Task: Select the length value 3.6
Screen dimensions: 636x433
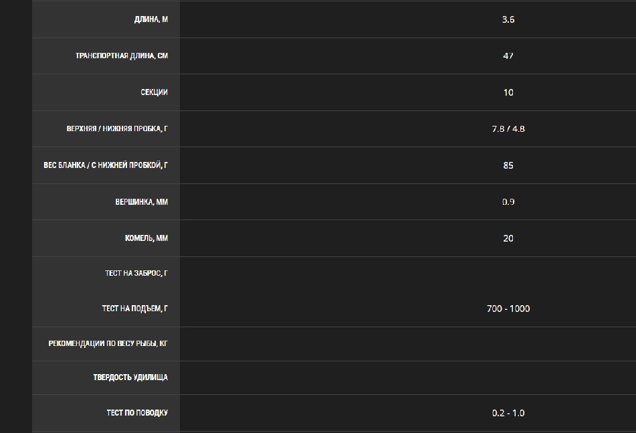Action: [508, 19]
